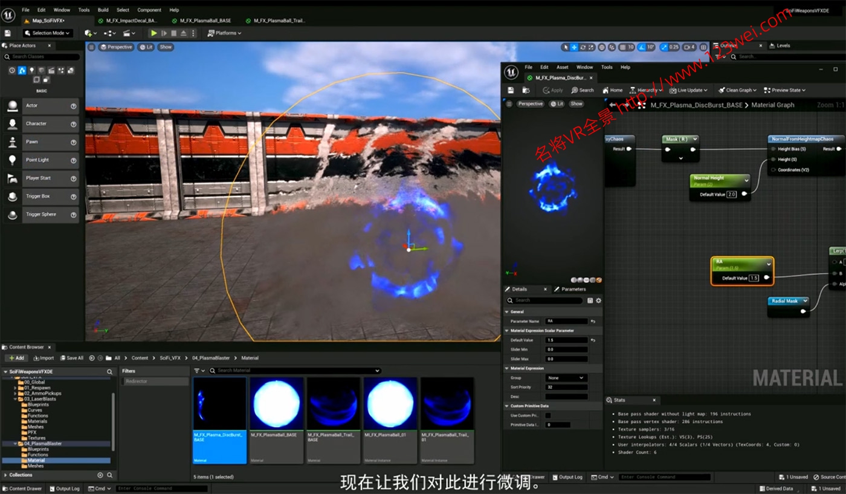Open the Selection Mode dropdown
This screenshot has height=494, width=846.
tap(48, 33)
